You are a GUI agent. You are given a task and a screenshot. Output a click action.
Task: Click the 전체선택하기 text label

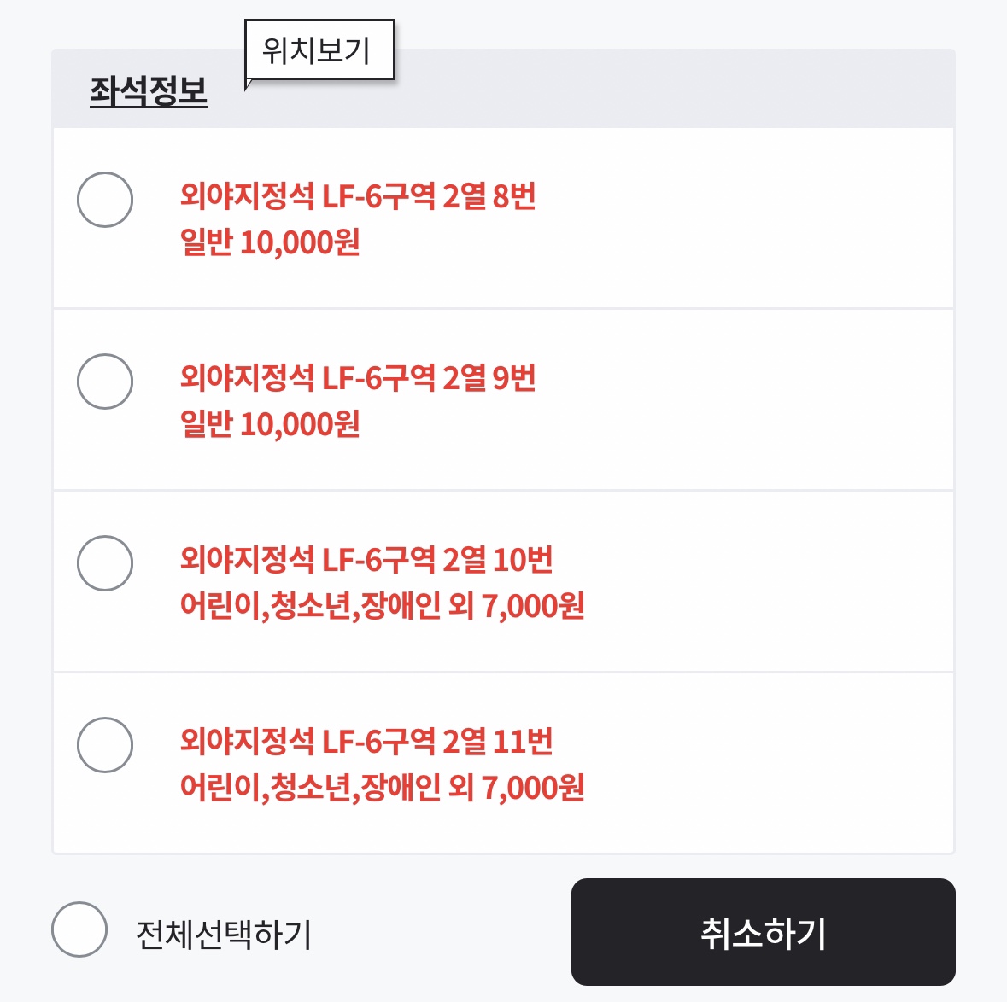[x=224, y=934]
